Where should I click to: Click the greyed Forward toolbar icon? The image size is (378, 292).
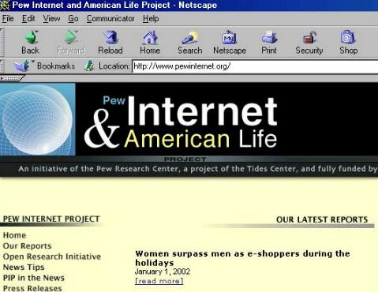[71, 37]
